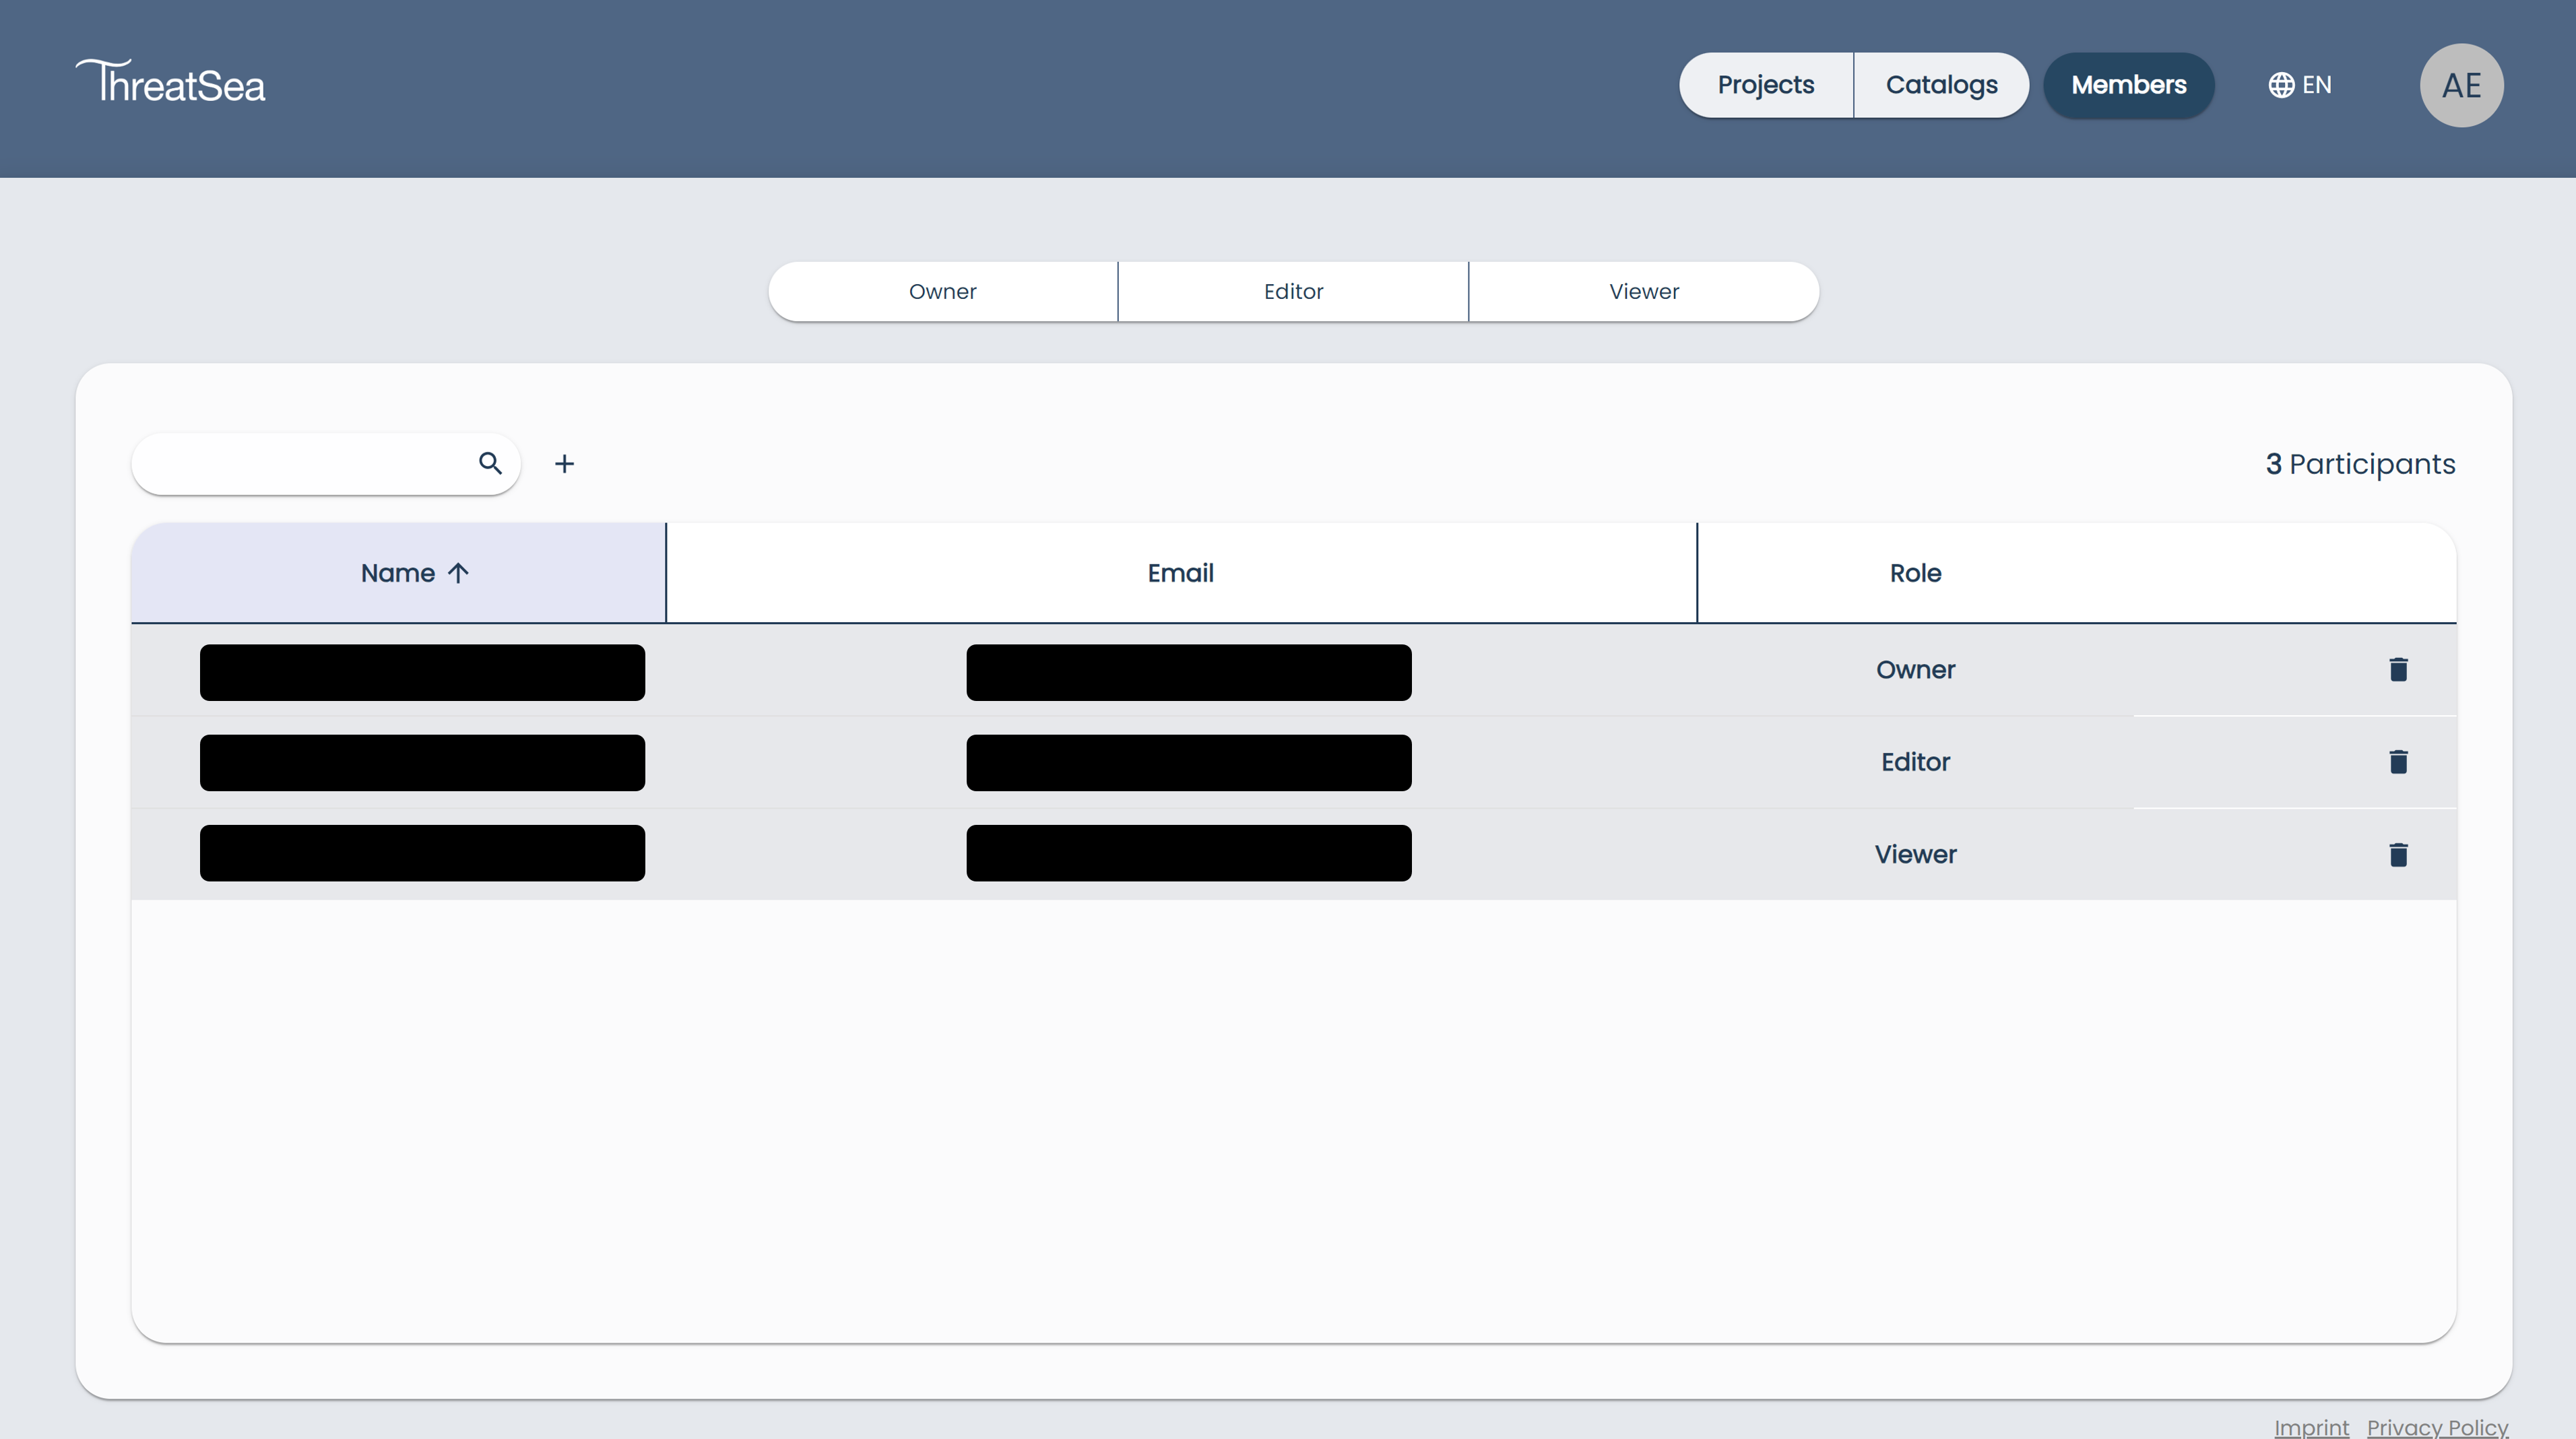Delete the Owner row via its trash icon
Screen dimensions: 2576x1439
click(x=2399, y=669)
